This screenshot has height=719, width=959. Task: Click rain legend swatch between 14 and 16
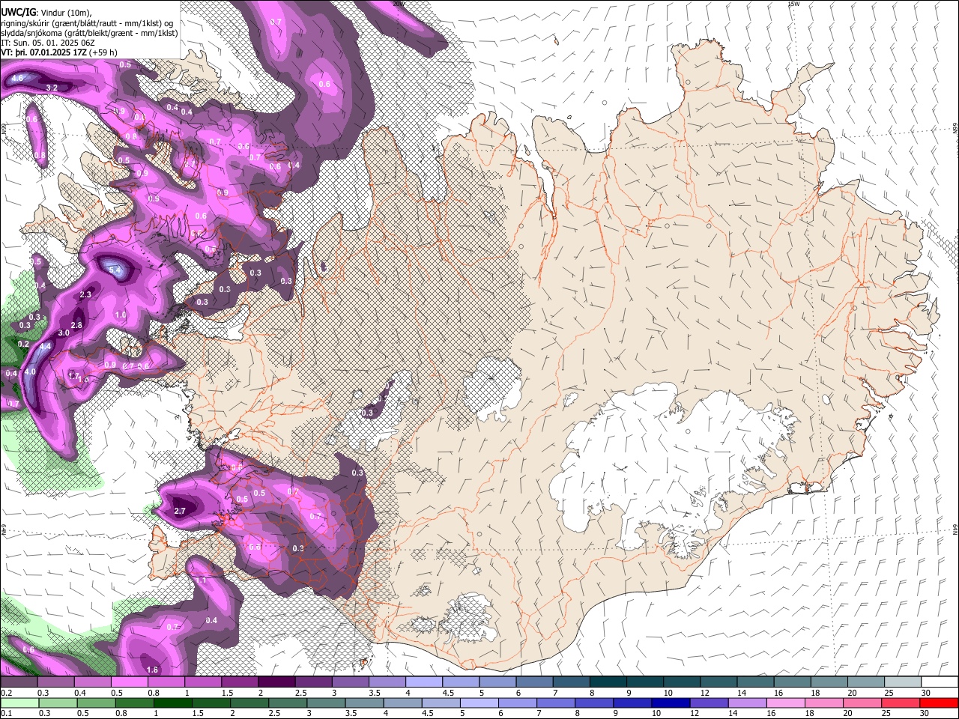pos(748,703)
